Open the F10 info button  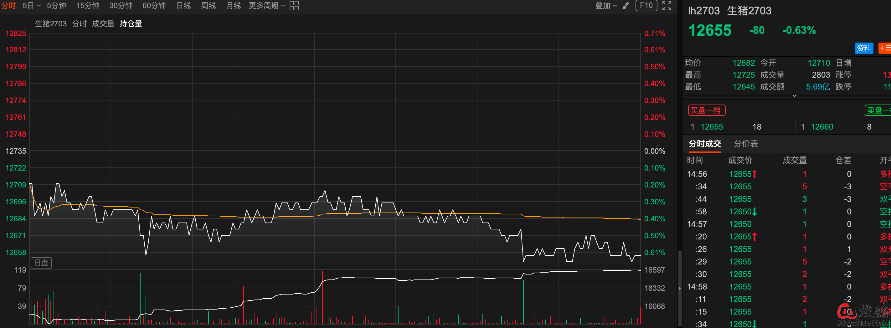(646, 6)
